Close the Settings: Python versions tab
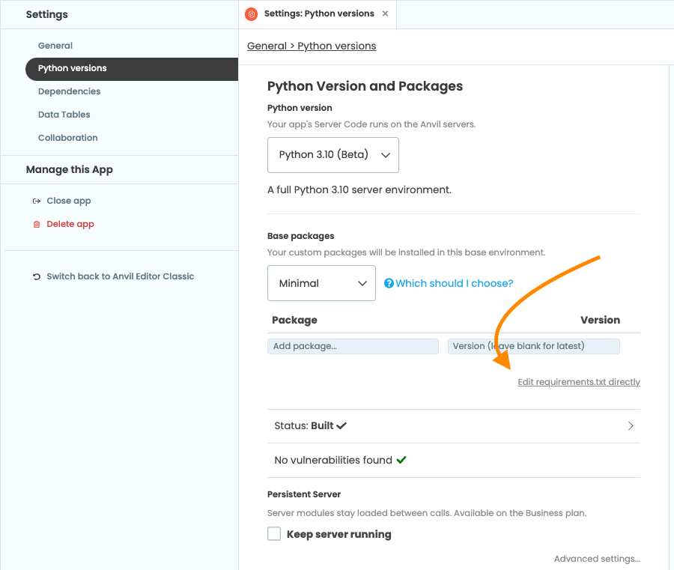This screenshot has width=674, height=570. click(385, 13)
